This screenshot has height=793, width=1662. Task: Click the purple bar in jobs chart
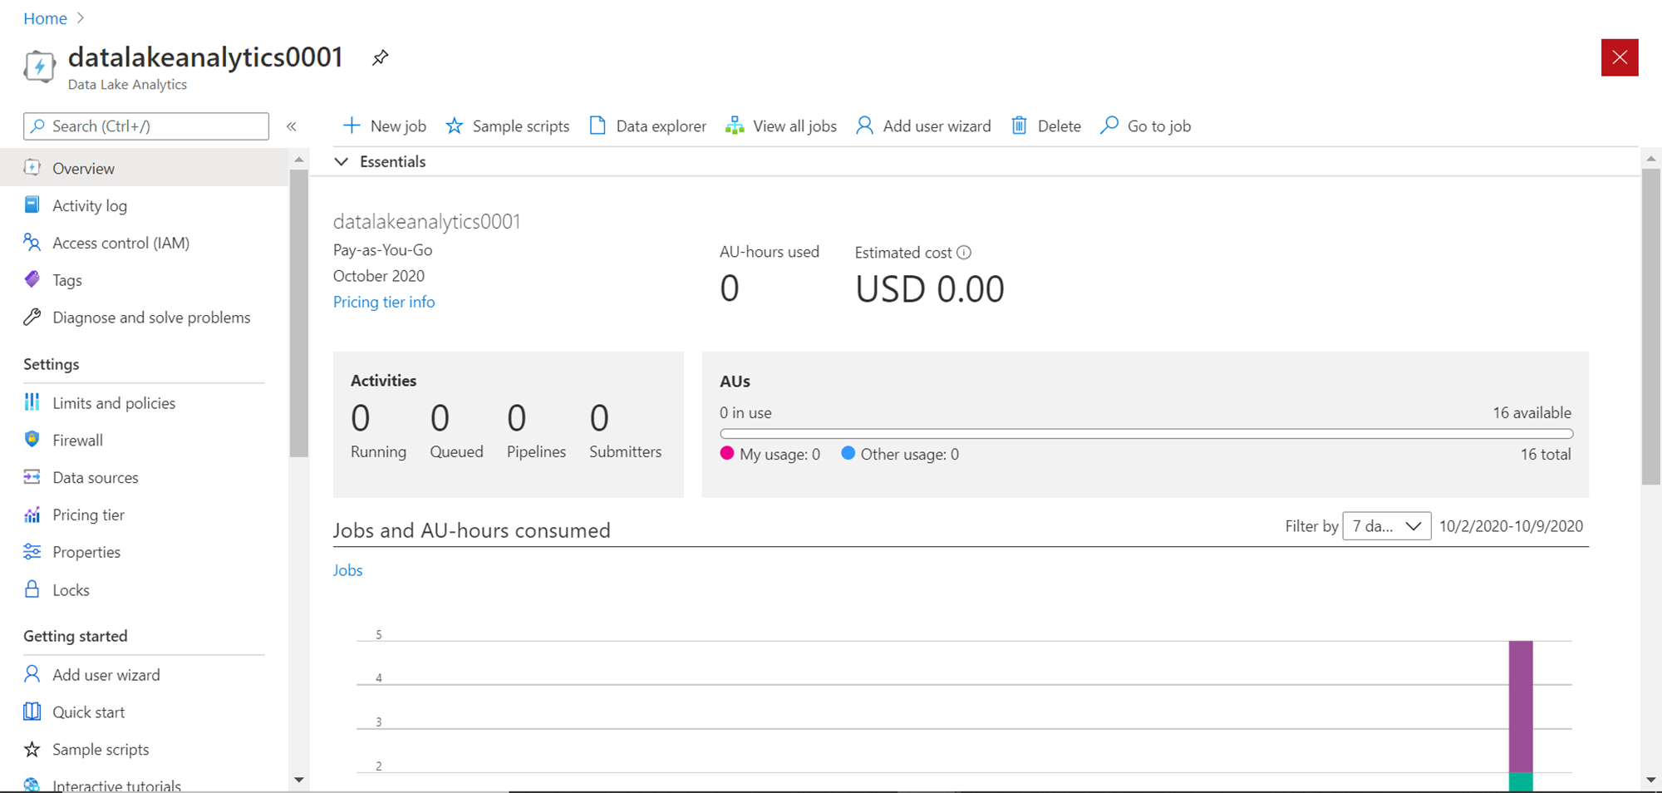pyautogui.click(x=1521, y=705)
